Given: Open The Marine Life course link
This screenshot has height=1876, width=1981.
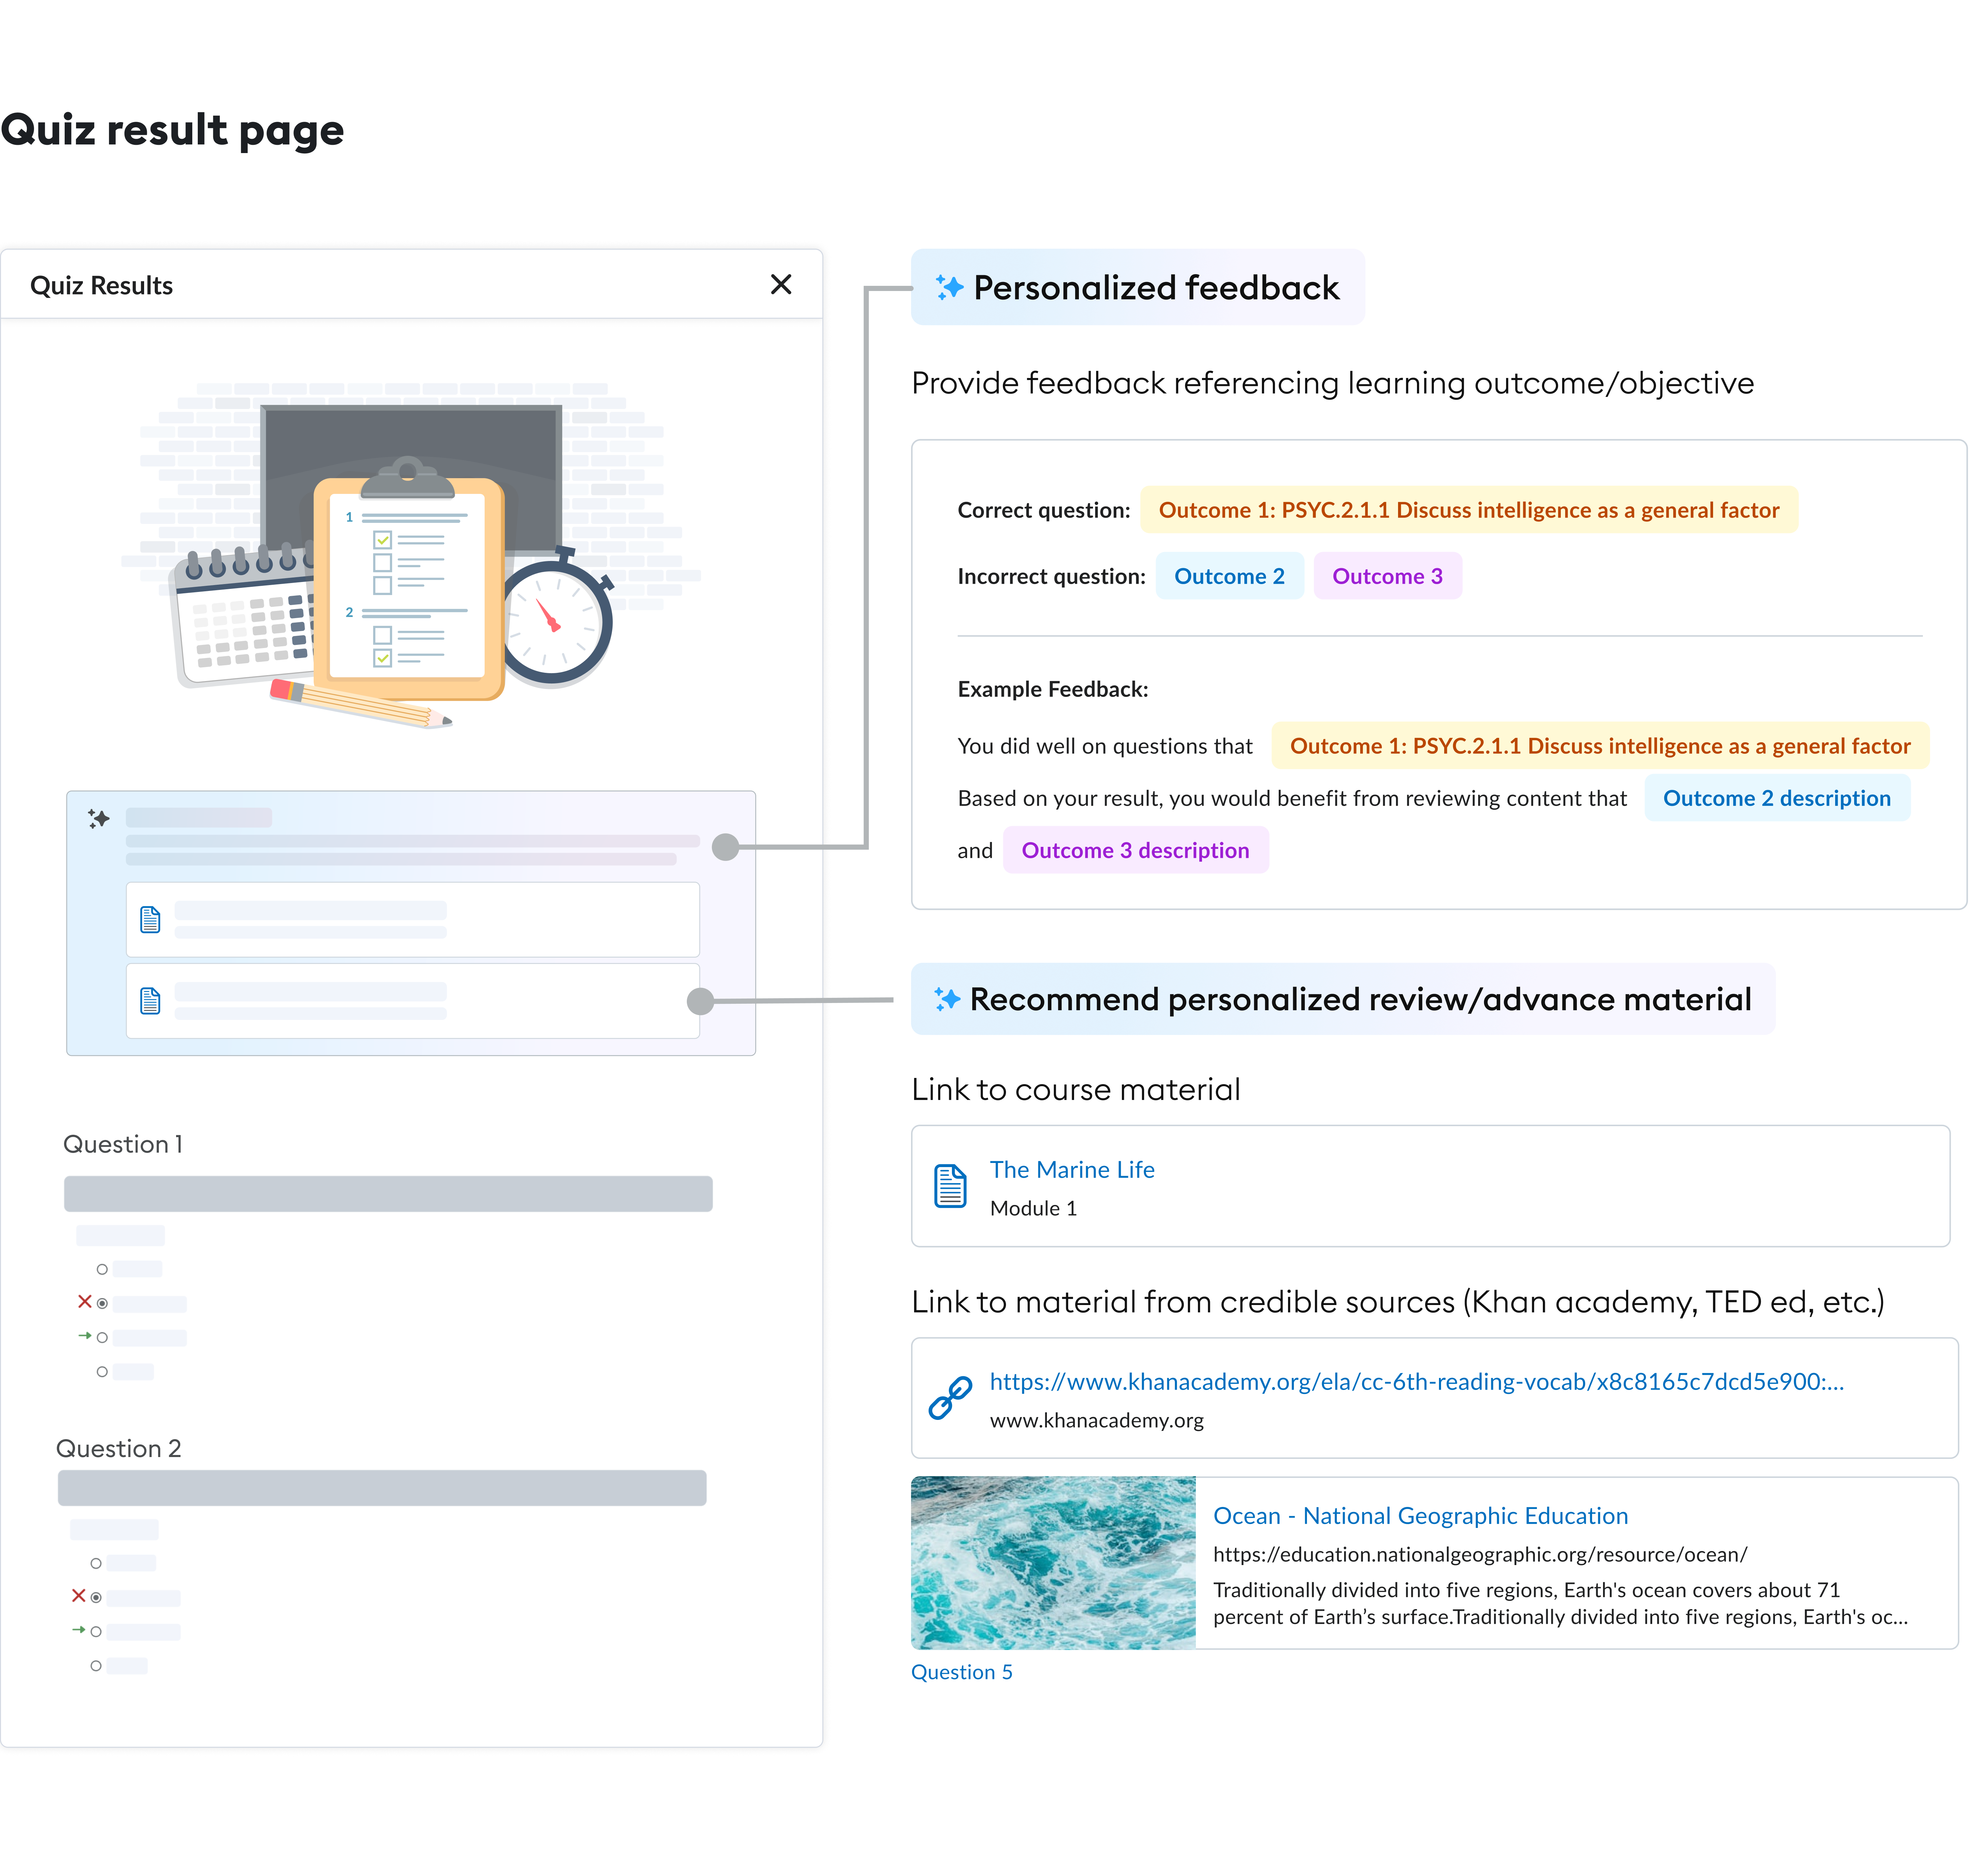Looking at the screenshot, I should tap(1072, 1169).
